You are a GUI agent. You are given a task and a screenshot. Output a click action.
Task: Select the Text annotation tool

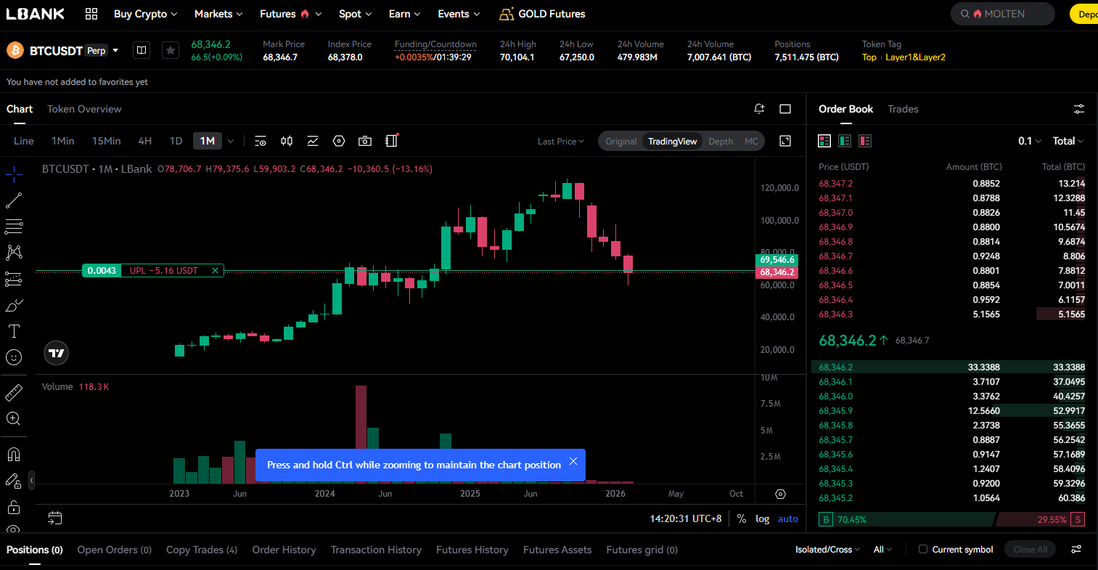[14, 331]
